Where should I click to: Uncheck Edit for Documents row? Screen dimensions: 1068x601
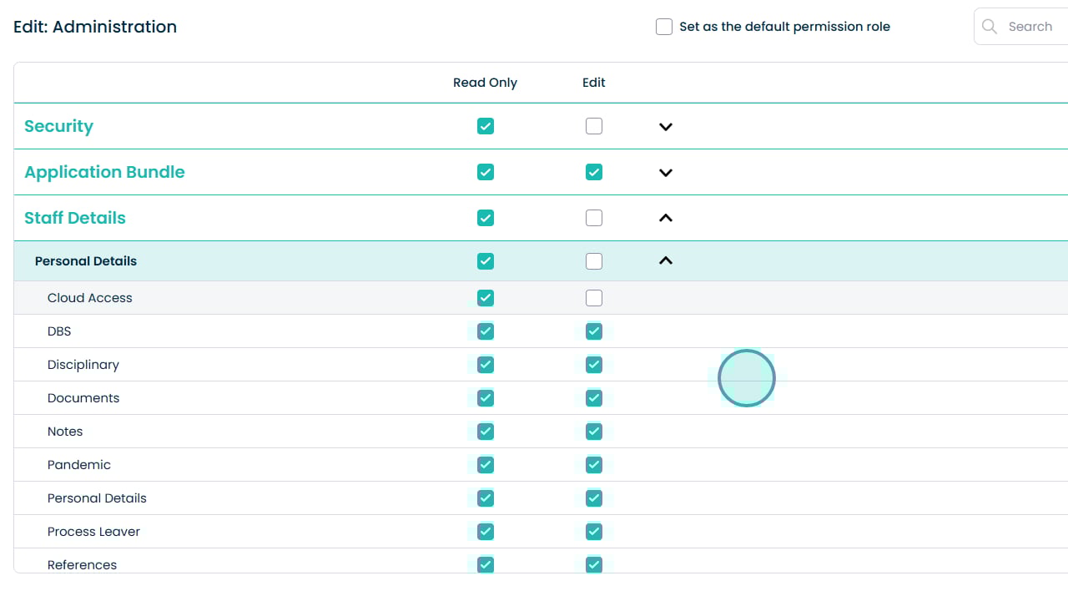click(593, 398)
